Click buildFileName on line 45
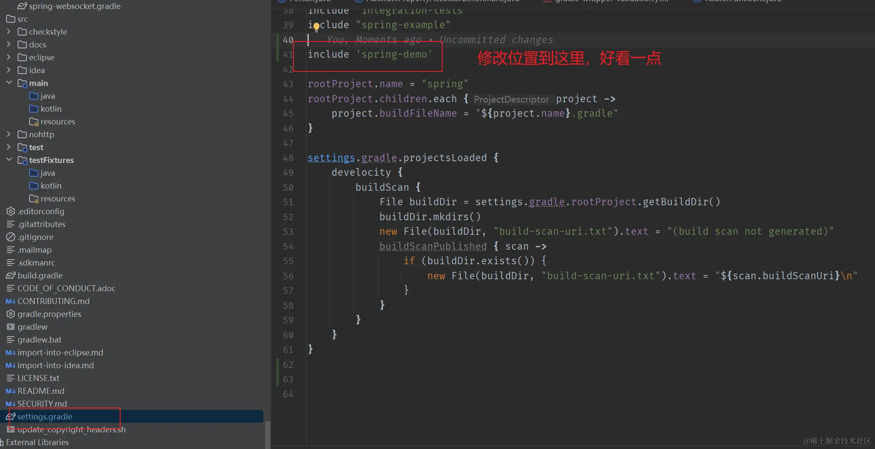 point(418,113)
